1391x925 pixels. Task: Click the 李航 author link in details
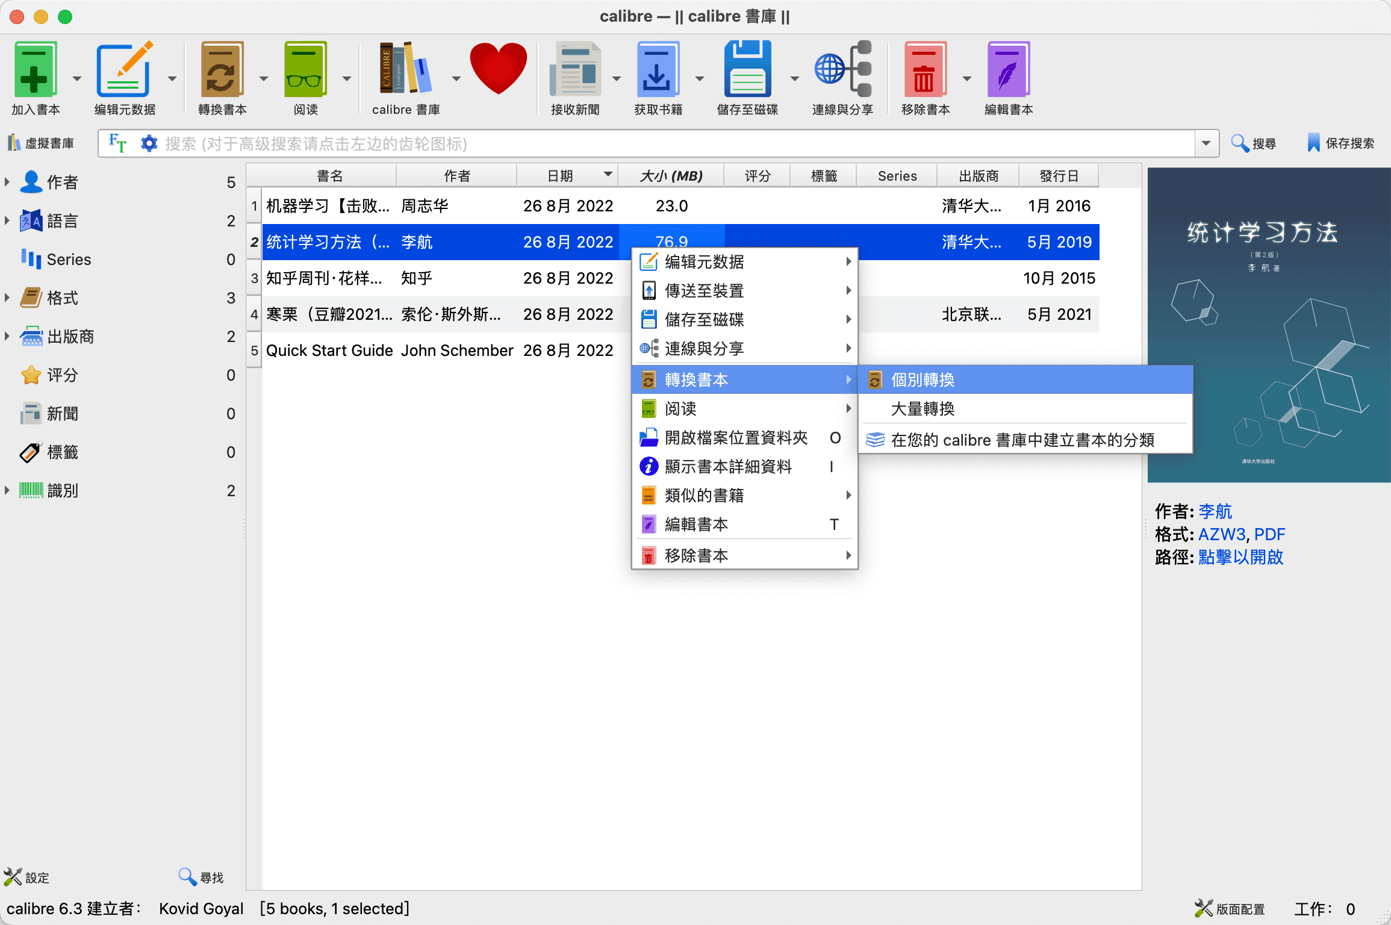1215,511
